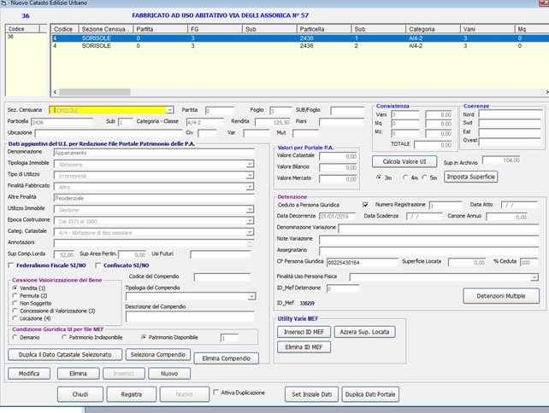Choose the 5m height radio button
Image resolution: width=549 pixels, height=413 pixels.
point(424,177)
